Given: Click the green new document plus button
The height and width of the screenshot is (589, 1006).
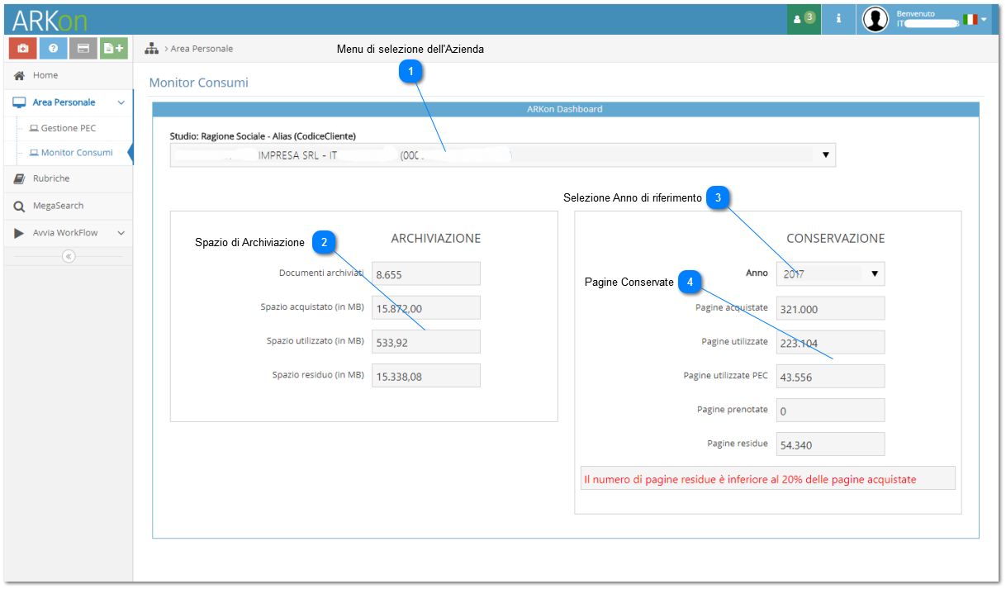Looking at the screenshot, I should [114, 49].
